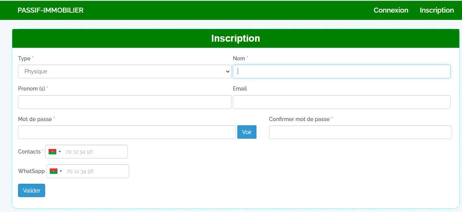The height and width of the screenshot is (212, 462).
Task: Click the Burkina Faso flag in WhatsApp field
Action: coord(54,171)
